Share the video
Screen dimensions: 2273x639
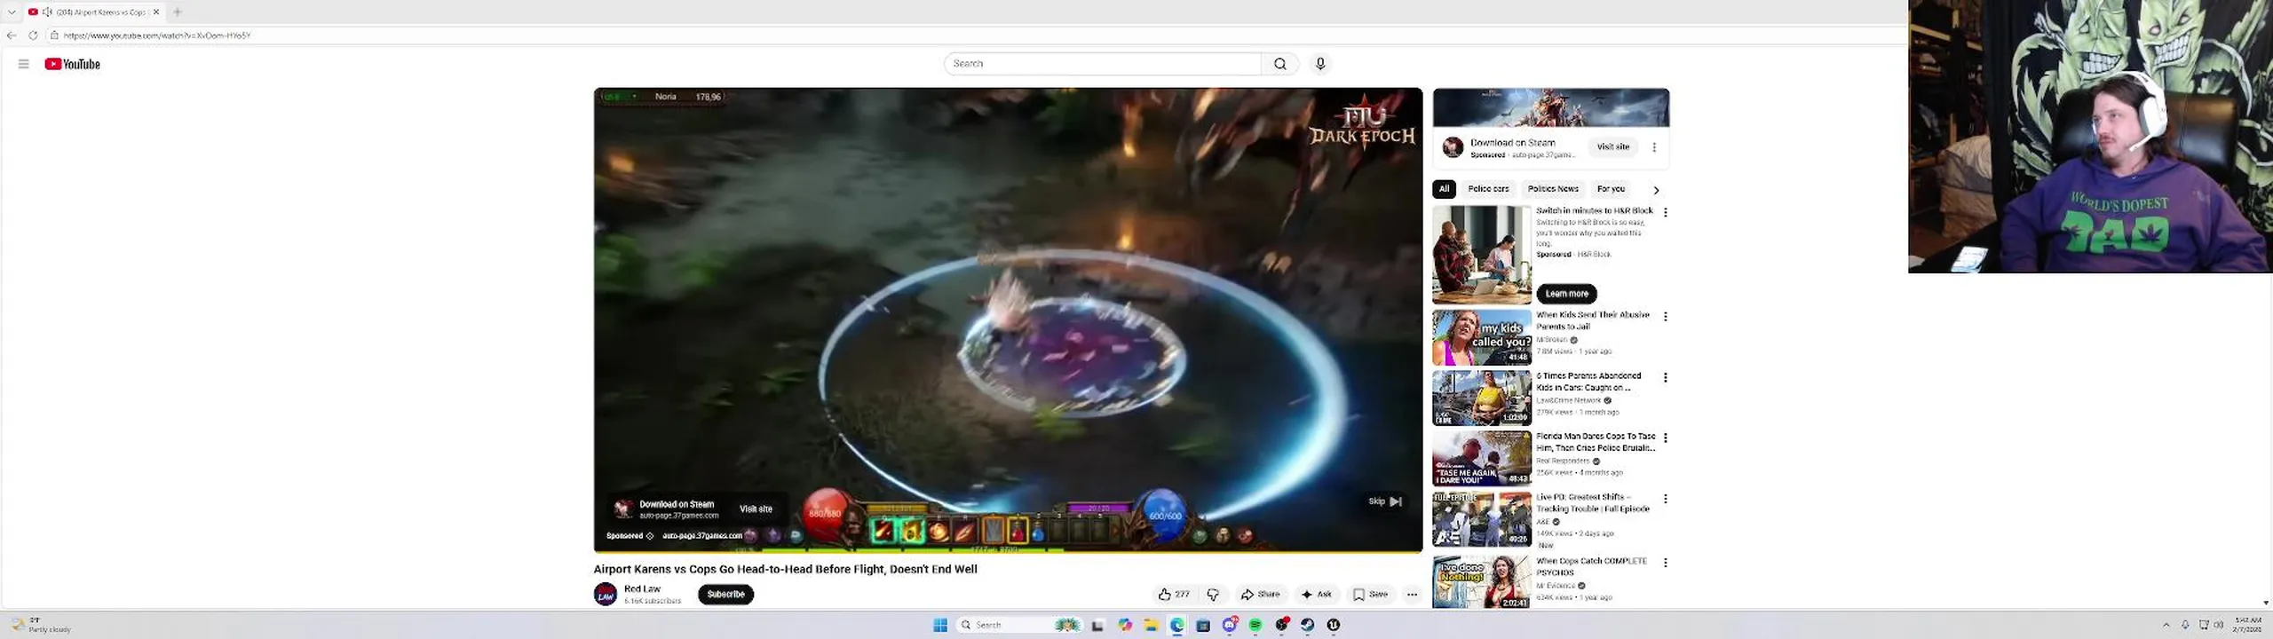(x=1260, y=595)
